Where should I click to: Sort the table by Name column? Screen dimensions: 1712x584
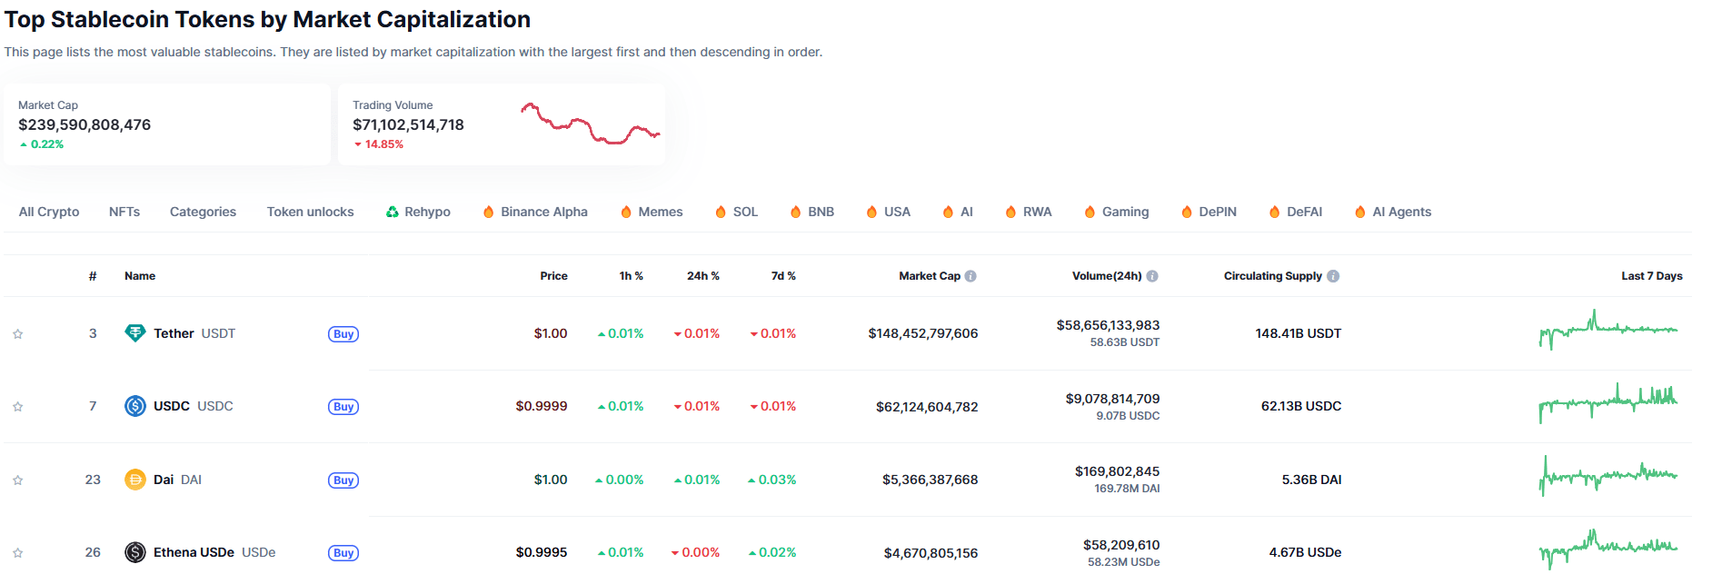140,276
